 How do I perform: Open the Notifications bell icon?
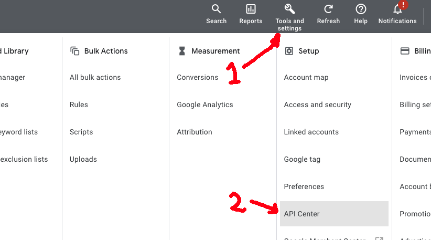point(397,9)
